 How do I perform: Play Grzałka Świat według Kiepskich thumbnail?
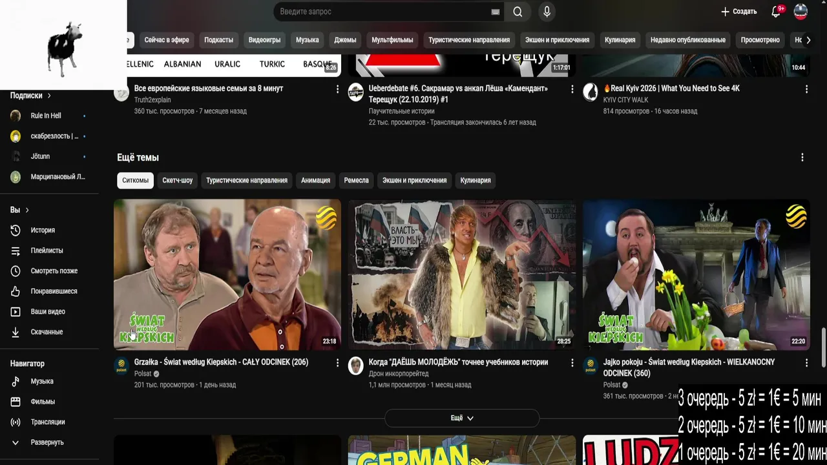[x=227, y=274]
